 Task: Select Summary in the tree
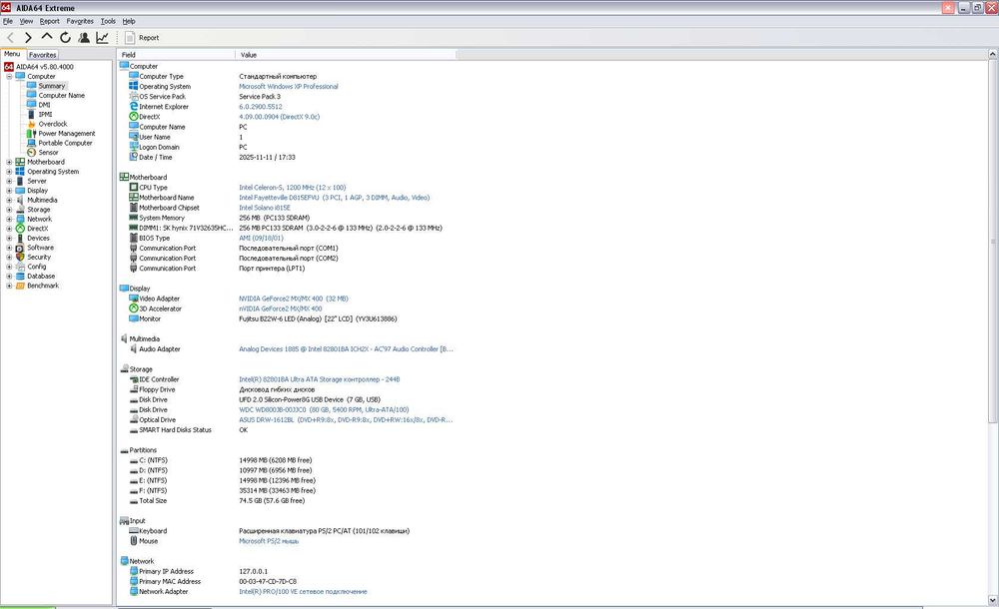(51, 86)
